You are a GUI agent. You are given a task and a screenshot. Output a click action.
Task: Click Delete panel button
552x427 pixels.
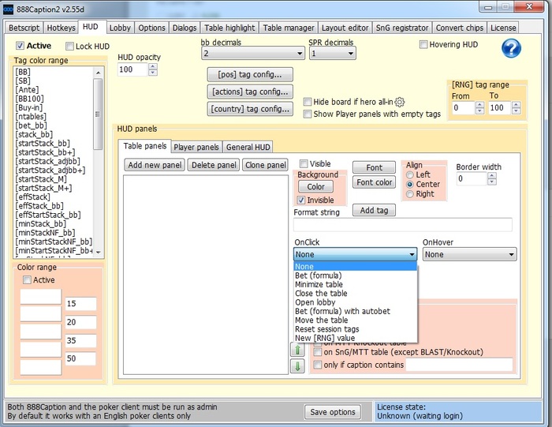pyautogui.click(x=214, y=165)
